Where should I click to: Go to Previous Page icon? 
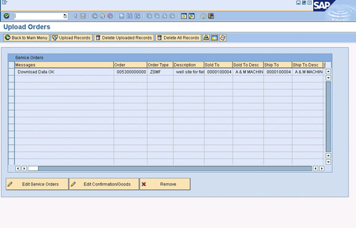[157, 16]
